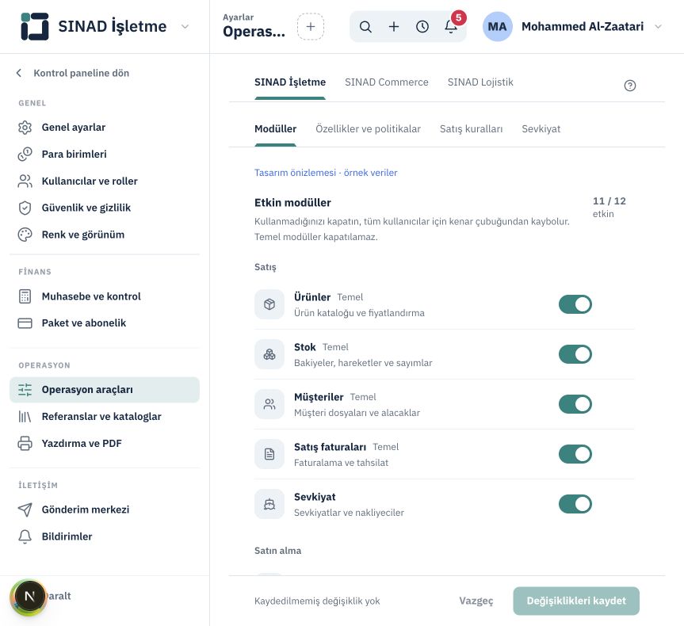Open the Mohammed Al-Zaatari user menu chevron
The width and height of the screenshot is (684, 626).
[659, 27]
